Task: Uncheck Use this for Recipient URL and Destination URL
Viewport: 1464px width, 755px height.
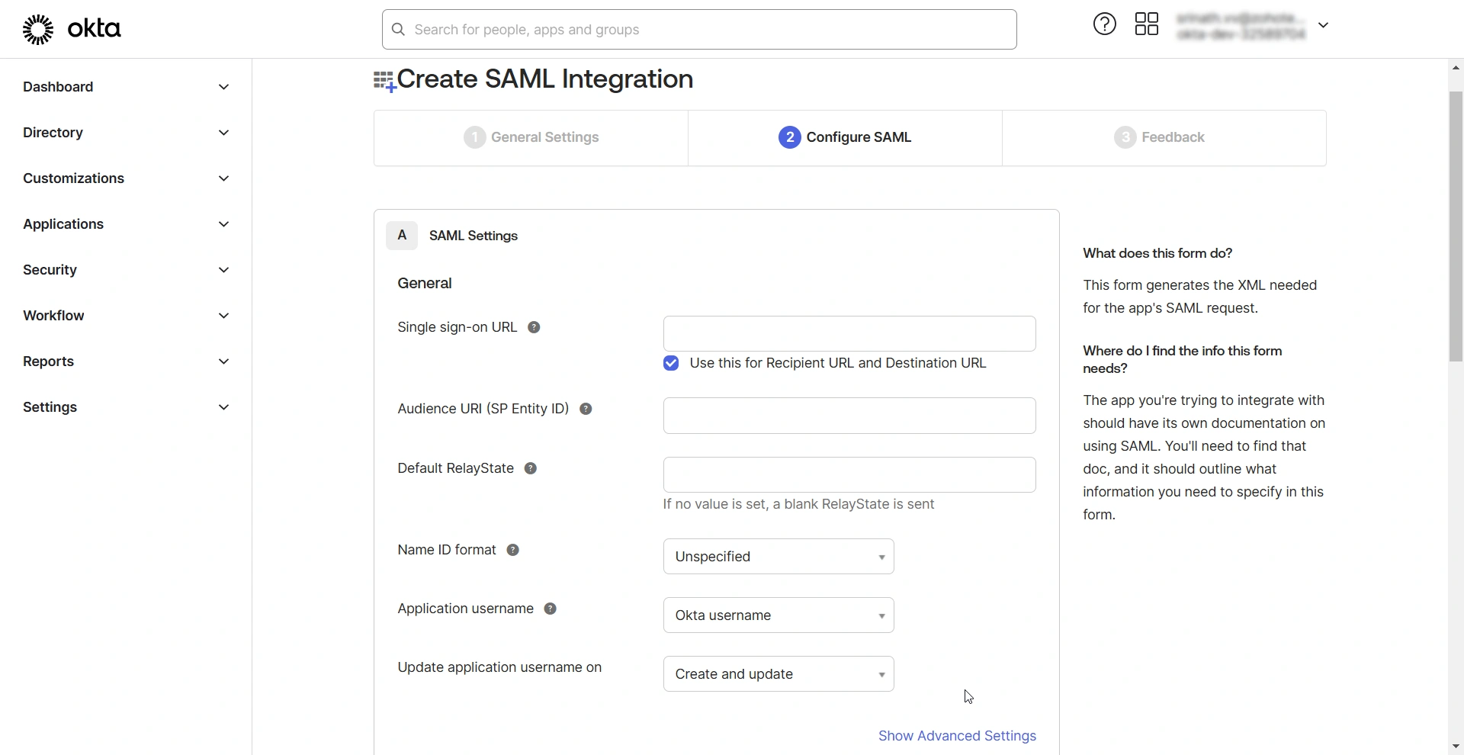Action: 671,363
